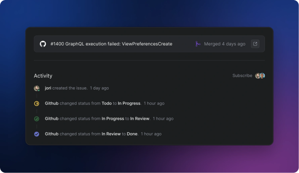Click '1 hour ago' timestamp after Done
299x173 pixels.
pyautogui.click(x=151, y=134)
